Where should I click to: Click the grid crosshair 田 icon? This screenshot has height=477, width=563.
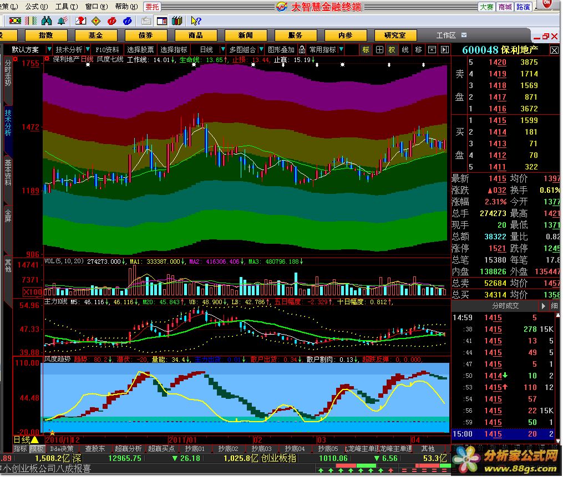pos(379,49)
